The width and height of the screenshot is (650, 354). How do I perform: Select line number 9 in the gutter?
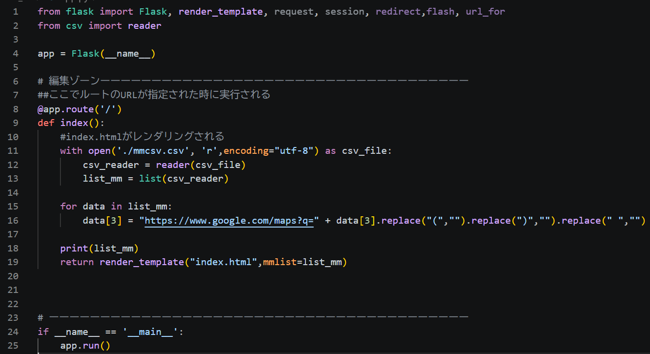pyautogui.click(x=16, y=123)
